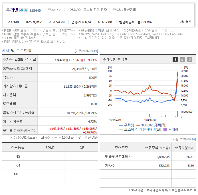
Task: Select 582,023 shares value
Action: 164,166
